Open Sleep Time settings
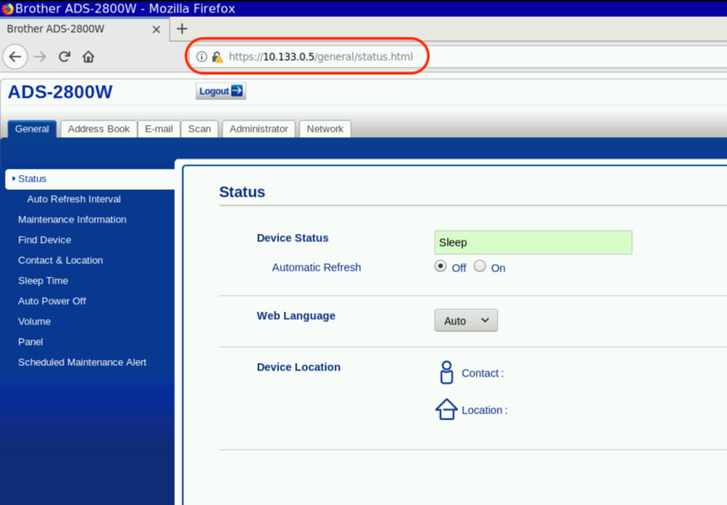This screenshot has width=727, height=505. pyautogui.click(x=43, y=281)
